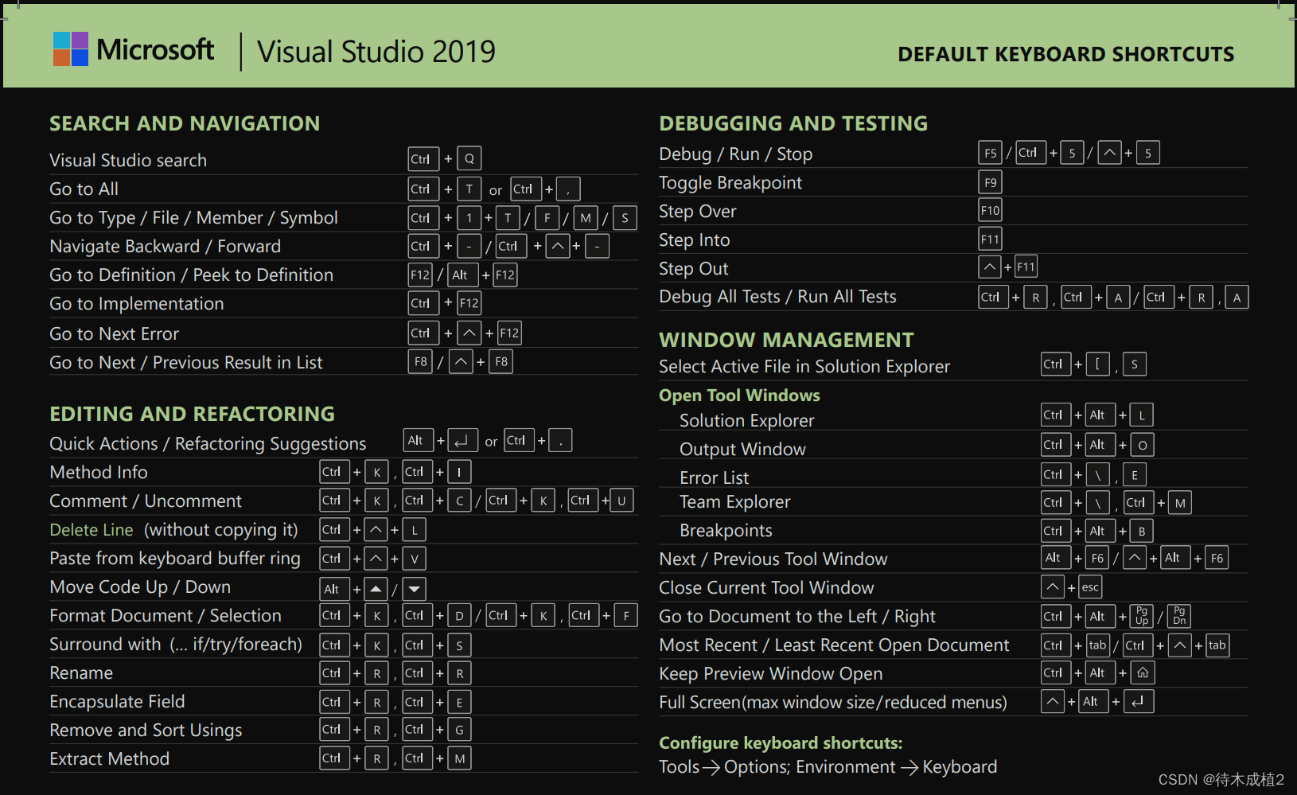Click the Shift key icon in Step Out row
Screen dimensions: 1297x795
pos(989,267)
